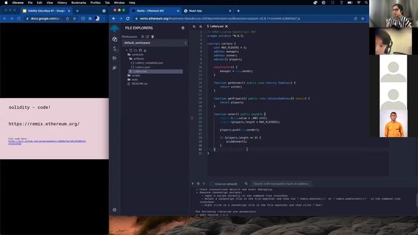Image resolution: width=418 pixels, height=235 pixels.
Task: Open new tab in Remix Chrome window
Action: point(238,11)
